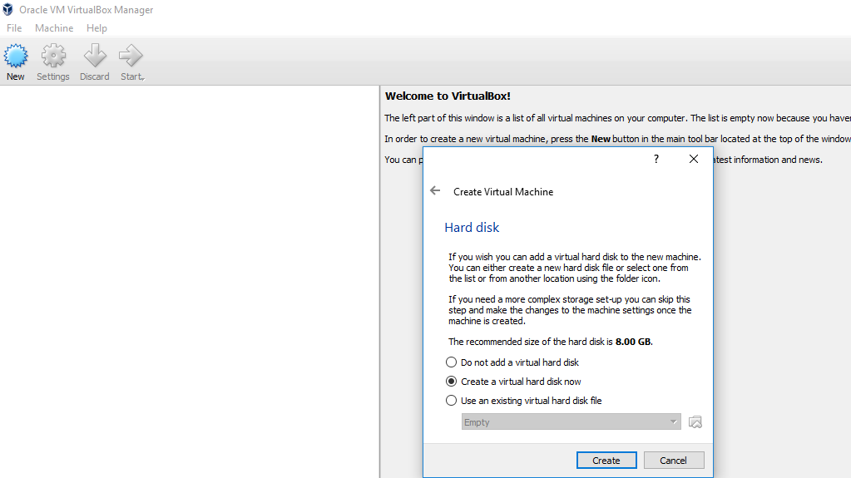Open Settings from the toolbar

tap(53, 62)
